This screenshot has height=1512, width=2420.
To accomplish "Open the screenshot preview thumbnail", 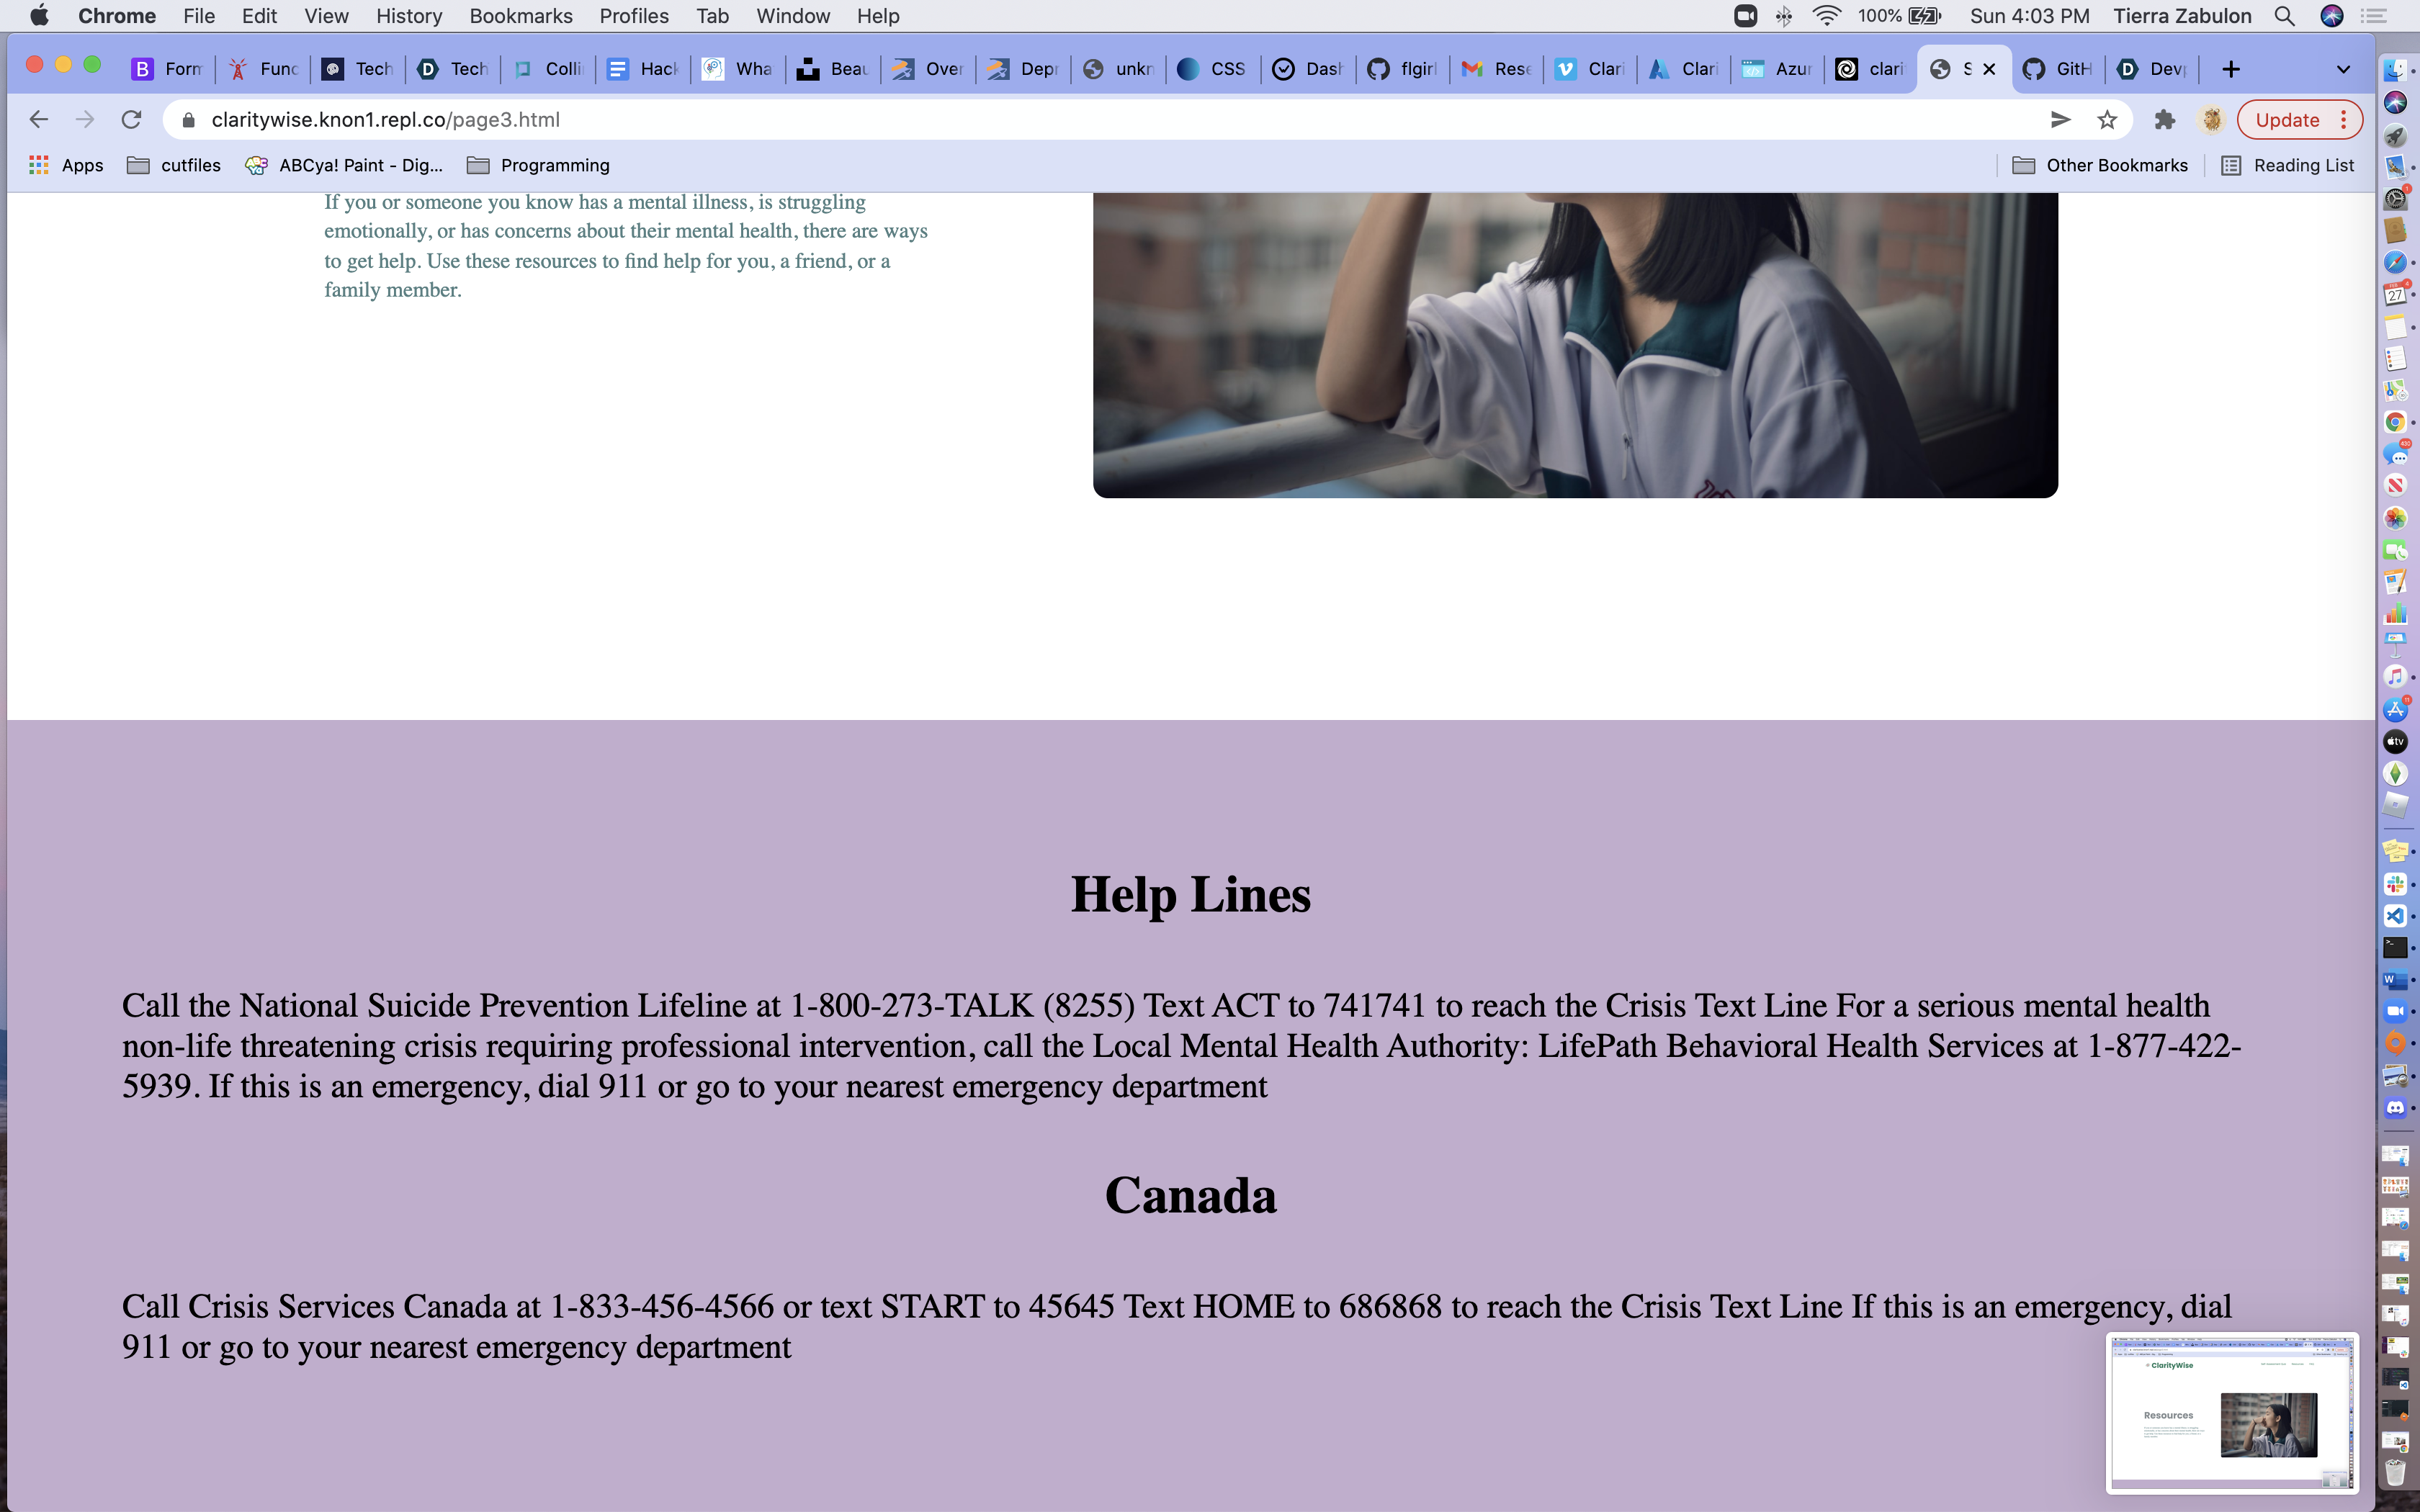I will point(2232,1412).
